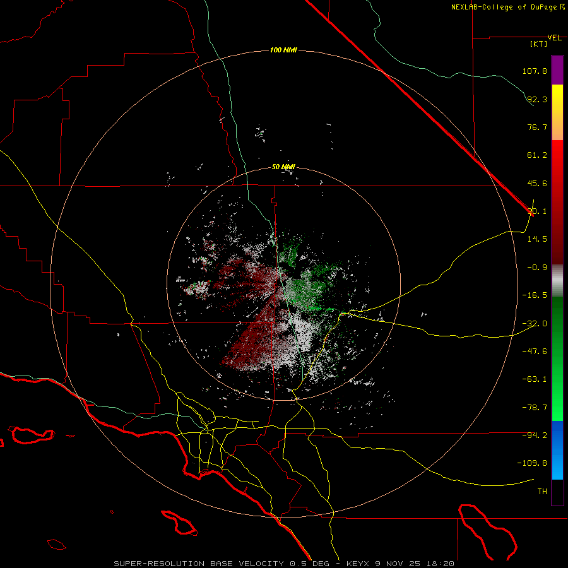This screenshot has width=568, height=568.
Task: Click the 14.5 legend value
Action: pos(537,239)
